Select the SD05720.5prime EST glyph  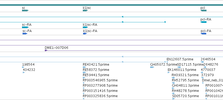point(173,99)
